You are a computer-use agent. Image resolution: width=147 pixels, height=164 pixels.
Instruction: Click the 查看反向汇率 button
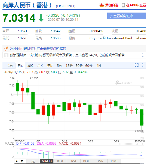tap(127, 16)
